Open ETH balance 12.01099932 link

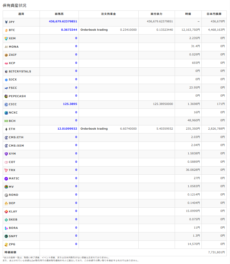coord(67,129)
